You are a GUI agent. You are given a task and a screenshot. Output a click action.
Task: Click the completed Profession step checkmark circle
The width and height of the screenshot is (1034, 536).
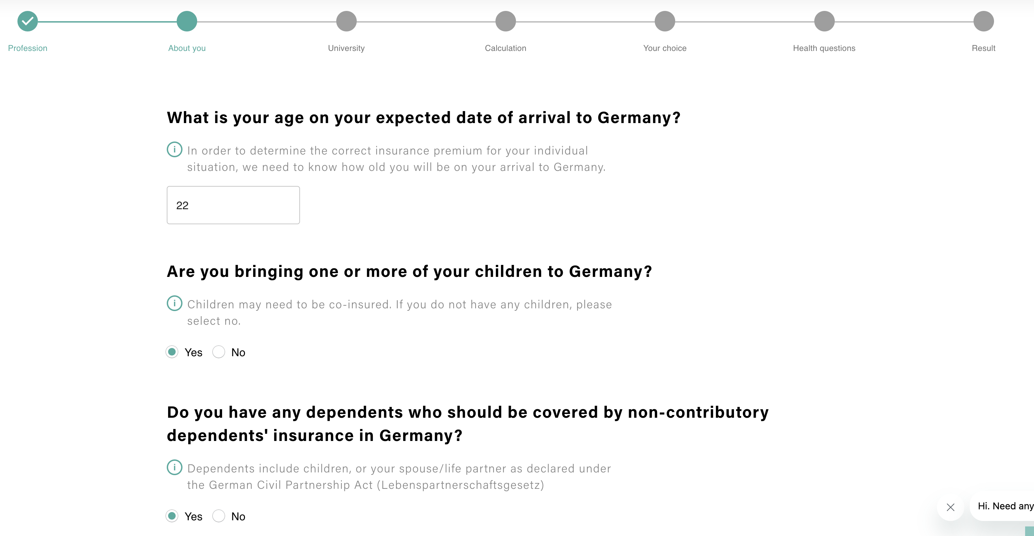(x=27, y=21)
